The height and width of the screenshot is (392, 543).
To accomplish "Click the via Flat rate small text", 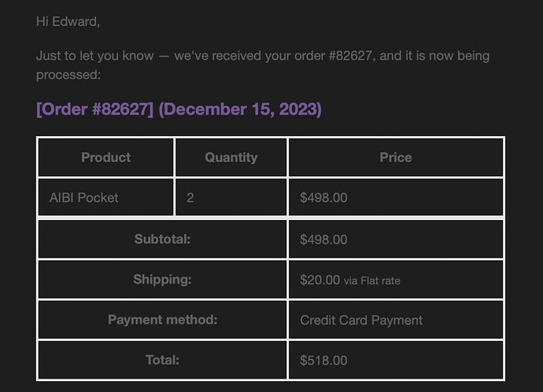I will click(372, 280).
